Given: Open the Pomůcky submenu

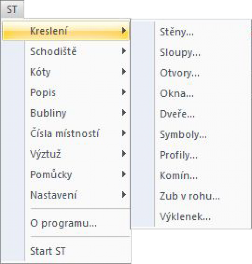Looking at the screenshot, I should tap(51, 175).
